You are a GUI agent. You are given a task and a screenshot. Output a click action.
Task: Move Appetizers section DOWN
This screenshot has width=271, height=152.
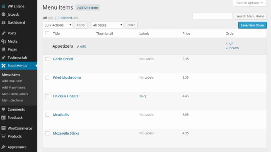[x=234, y=48]
